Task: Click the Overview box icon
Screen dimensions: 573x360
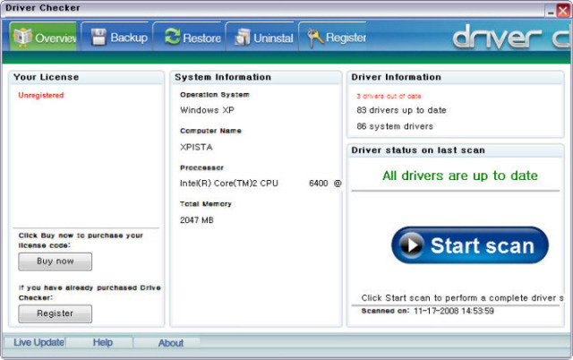Action: pos(22,38)
